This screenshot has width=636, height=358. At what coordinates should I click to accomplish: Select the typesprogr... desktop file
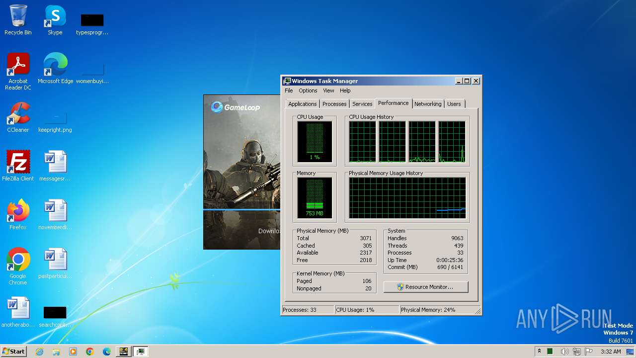tap(92, 24)
